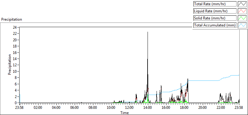Click the Time axis title

[125, 113]
